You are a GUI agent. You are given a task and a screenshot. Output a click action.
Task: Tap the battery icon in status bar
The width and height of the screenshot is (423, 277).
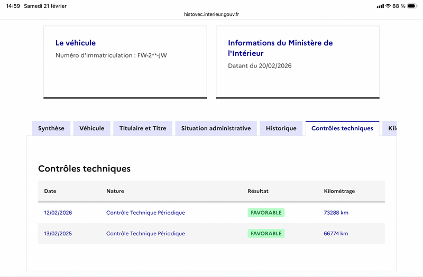(x=414, y=6)
